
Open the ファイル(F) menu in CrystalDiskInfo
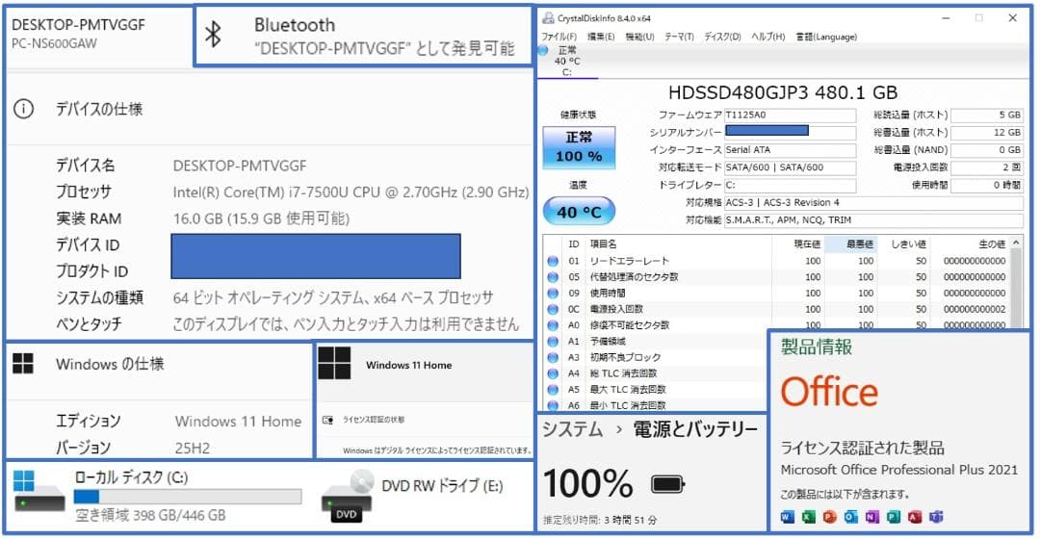click(x=559, y=37)
